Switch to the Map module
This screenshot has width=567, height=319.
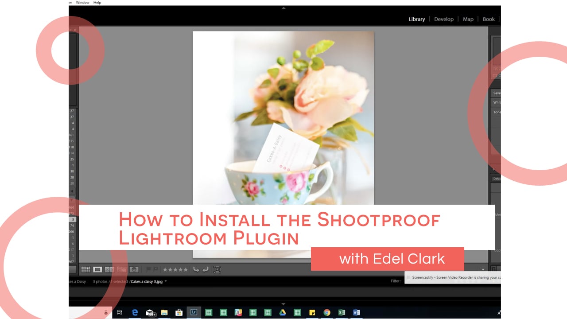tap(468, 19)
